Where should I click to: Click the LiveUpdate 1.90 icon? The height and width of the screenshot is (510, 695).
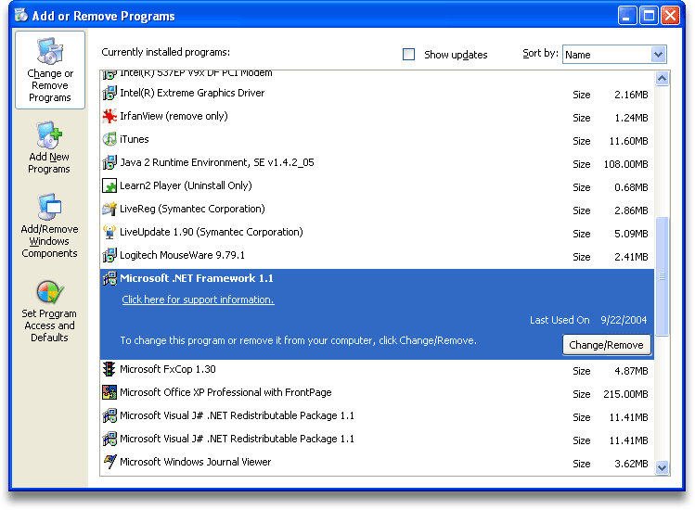(109, 233)
